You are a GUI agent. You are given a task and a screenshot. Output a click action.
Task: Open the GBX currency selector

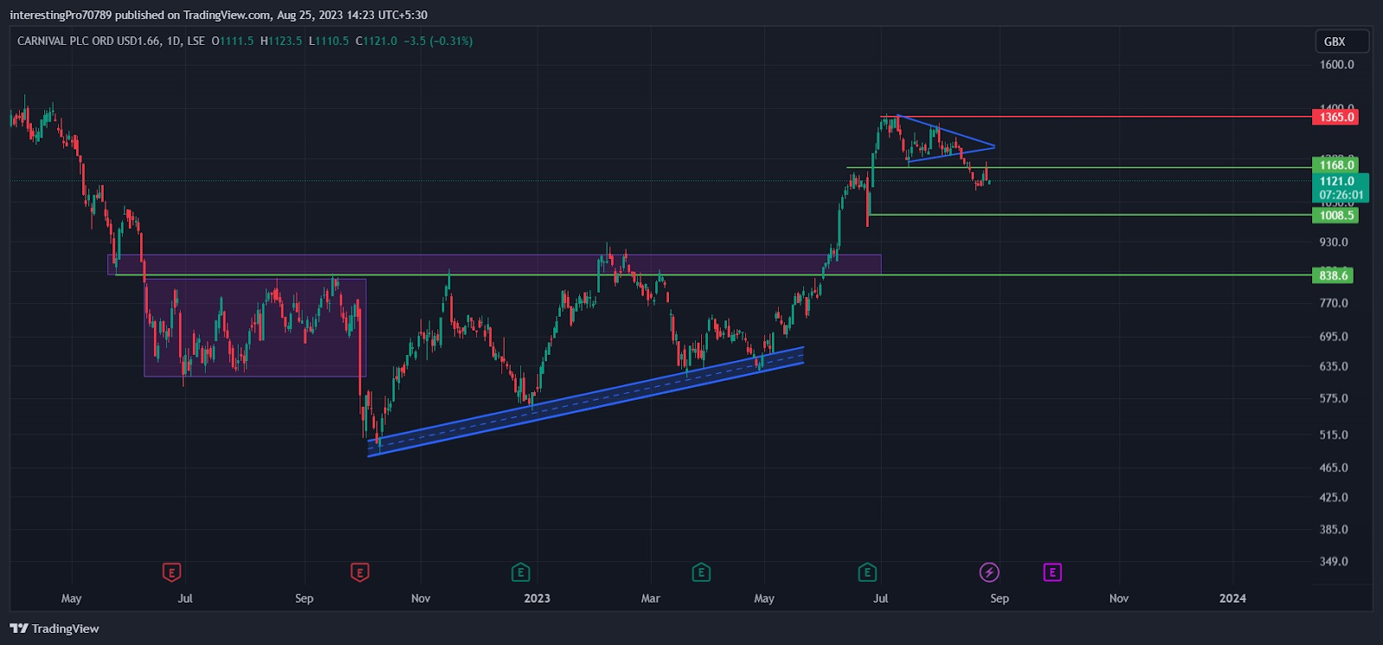click(x=1341, y=41)
